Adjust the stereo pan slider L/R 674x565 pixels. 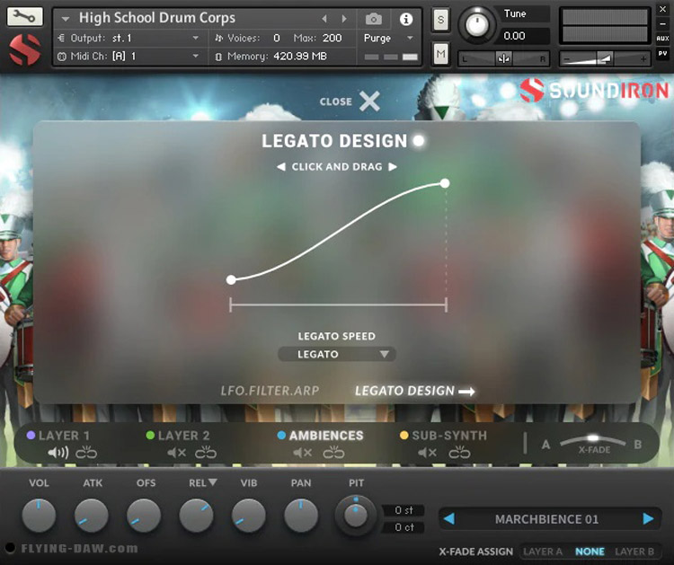tap(504, 58)
